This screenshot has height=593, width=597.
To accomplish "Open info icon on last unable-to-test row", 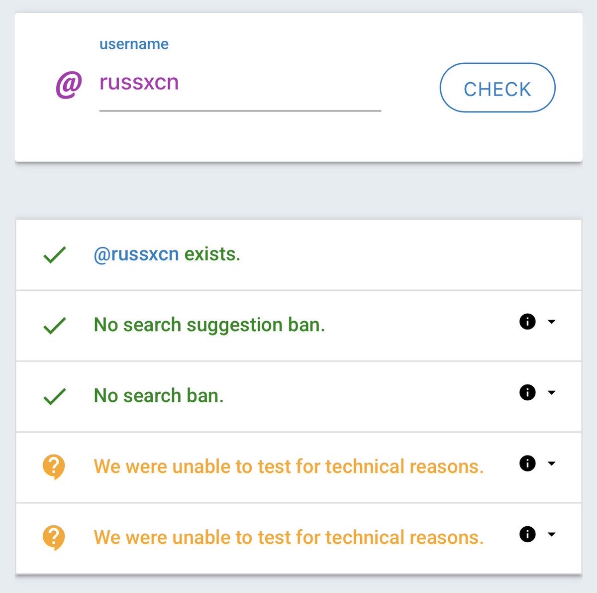I will [527, 534].
